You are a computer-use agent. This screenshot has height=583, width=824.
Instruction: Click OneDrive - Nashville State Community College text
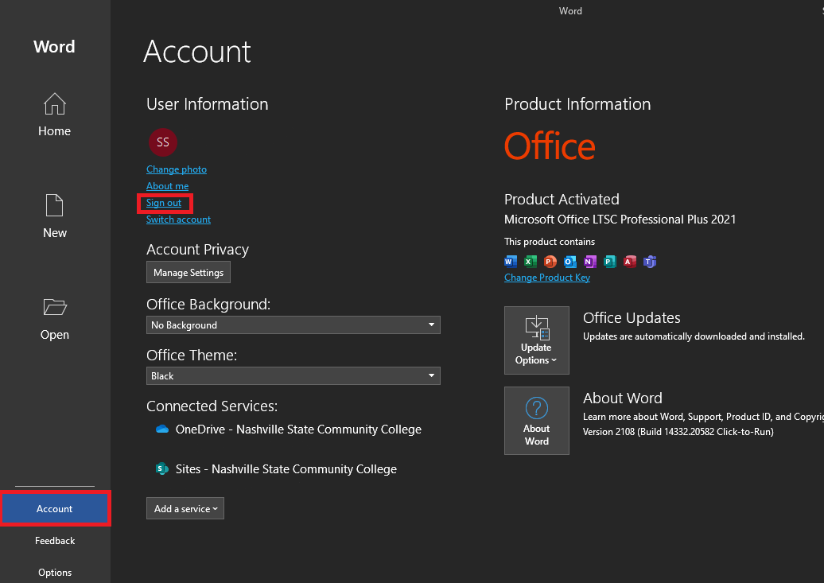[298, 429]
